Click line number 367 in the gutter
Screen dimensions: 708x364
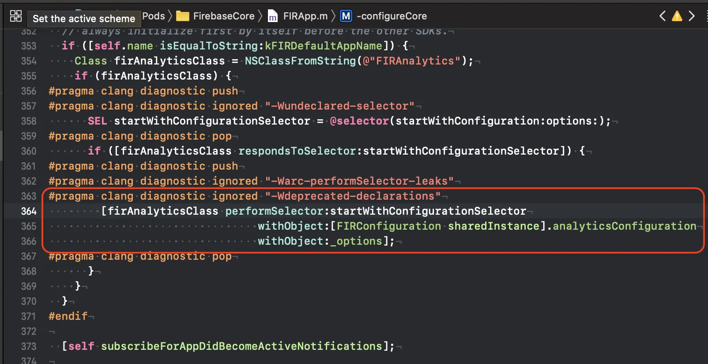(29, 256)
